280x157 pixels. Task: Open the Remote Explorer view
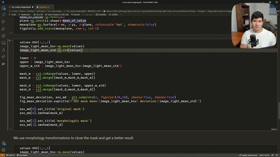pos(3,43)
